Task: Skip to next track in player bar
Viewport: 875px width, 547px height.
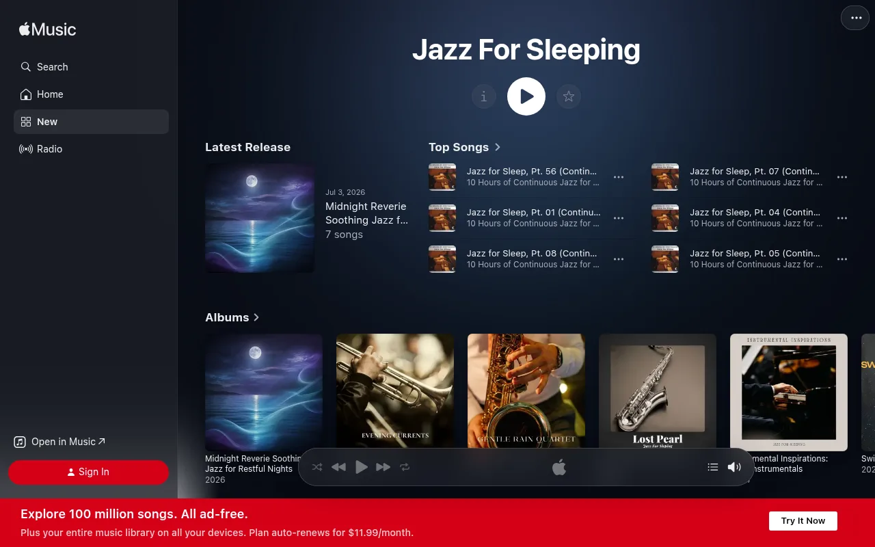Action: click(x=383, y=467)
